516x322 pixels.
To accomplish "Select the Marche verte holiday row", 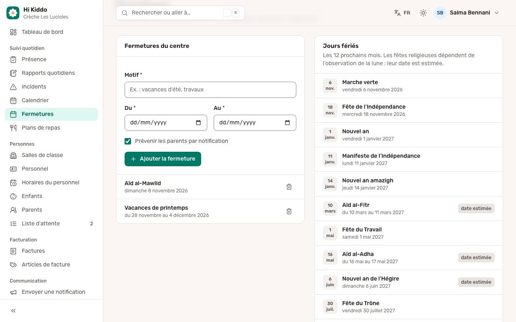I will [x=409, y=86].
